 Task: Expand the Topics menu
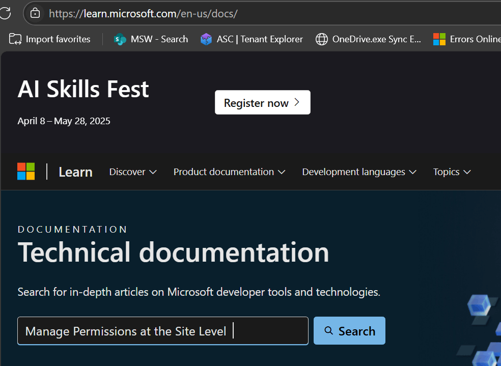pyautogui.click(x=452, y=172)
